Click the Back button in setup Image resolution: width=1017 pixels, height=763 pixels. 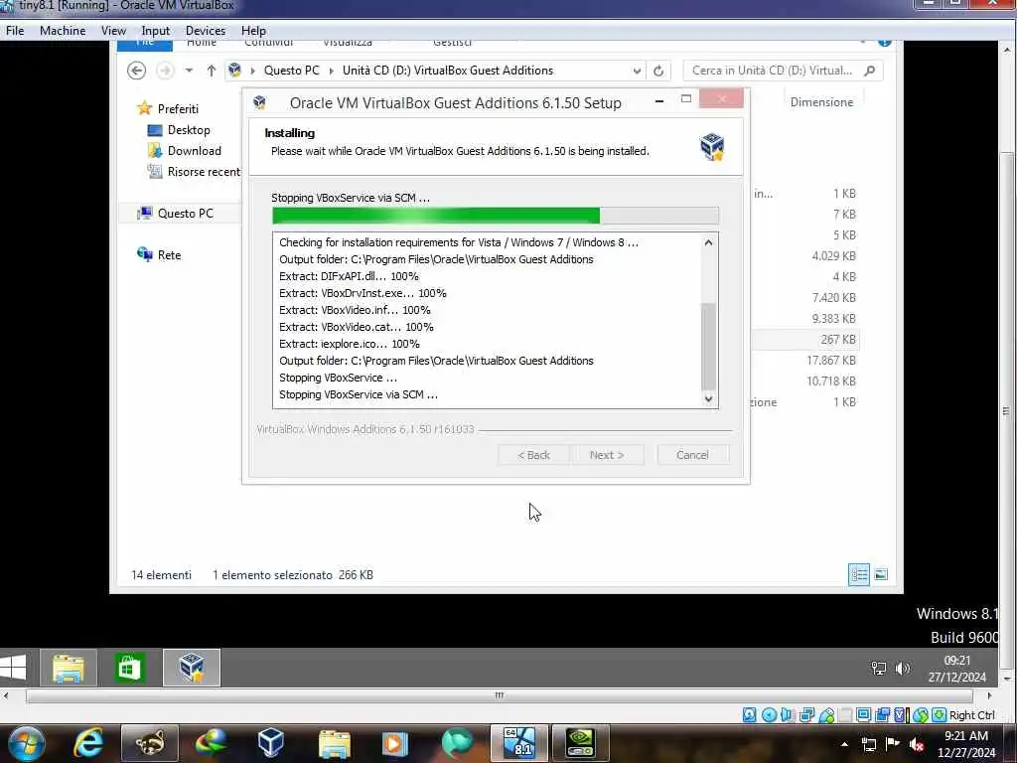point(533,455)
